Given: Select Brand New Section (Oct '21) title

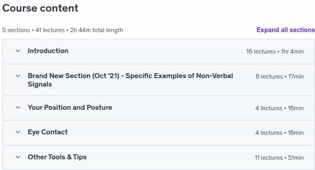Looking at the screenshot, I should pos(130,80).
